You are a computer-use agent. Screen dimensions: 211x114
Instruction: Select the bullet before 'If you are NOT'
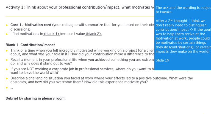pyautogui.click(x=7, y=69)
